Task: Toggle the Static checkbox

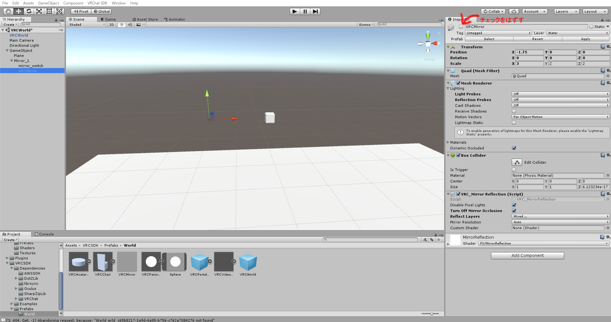Action: coord(591,27)
